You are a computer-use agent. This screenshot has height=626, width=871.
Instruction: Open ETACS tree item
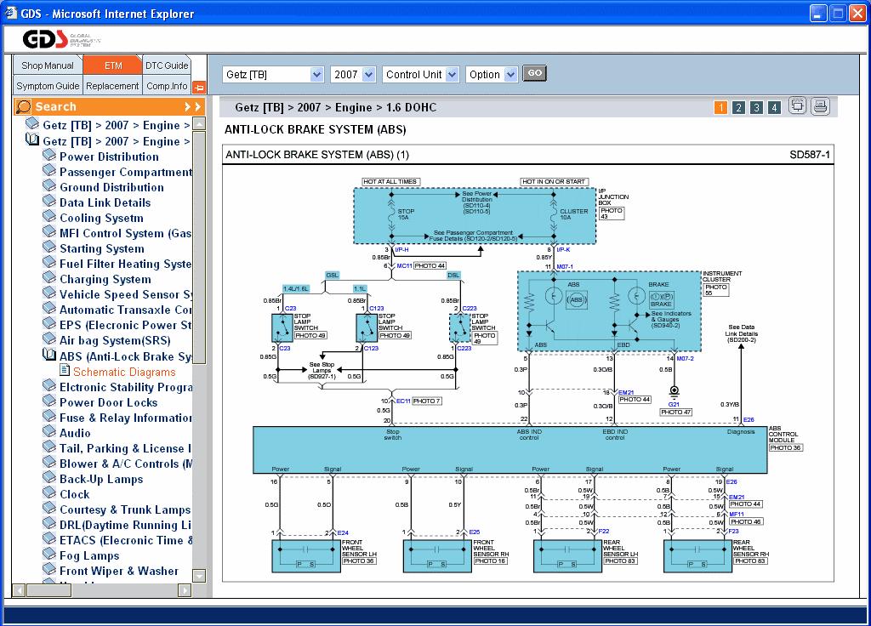(126, 540)
